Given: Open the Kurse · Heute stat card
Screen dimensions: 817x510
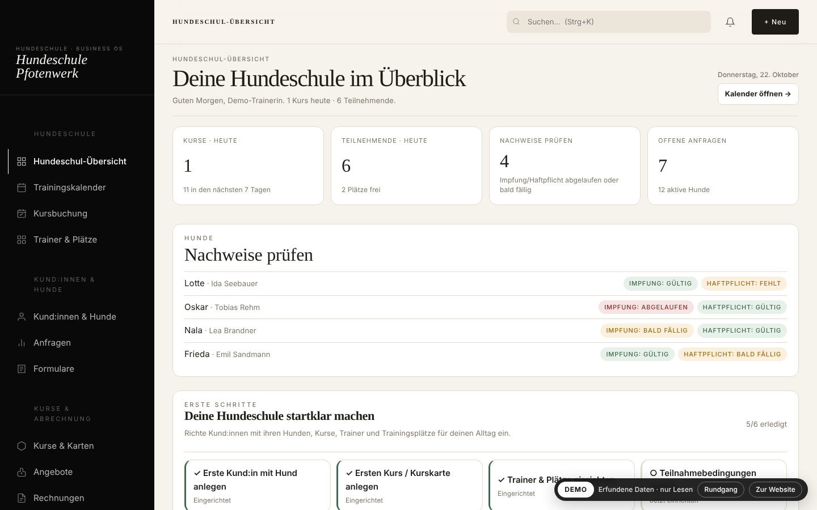Looking at the screenshot, I should tap(248, 165).
